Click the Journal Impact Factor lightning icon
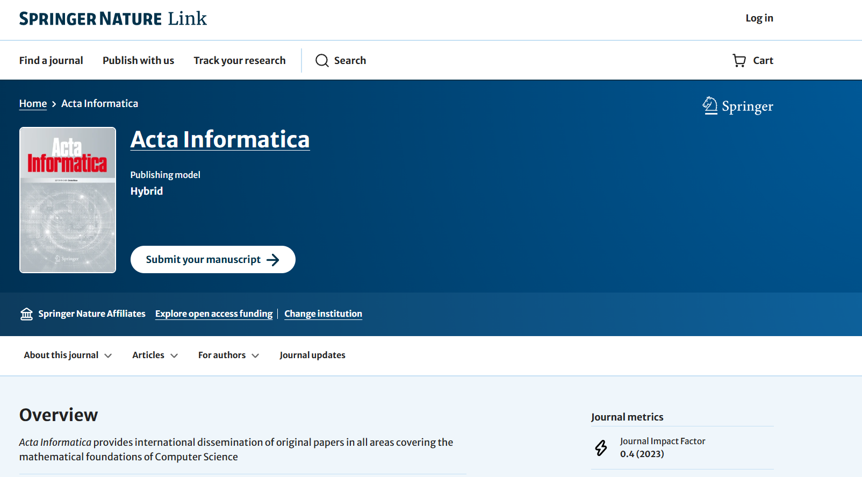Image resolution: width=862 pixels, height=477 pixels. tap(601, 447)
